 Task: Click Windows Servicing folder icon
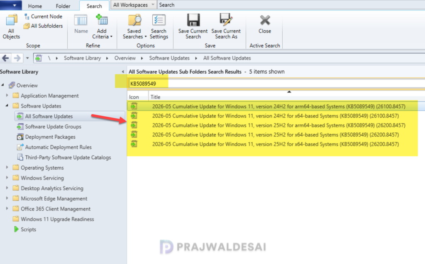tap(16, 178)
